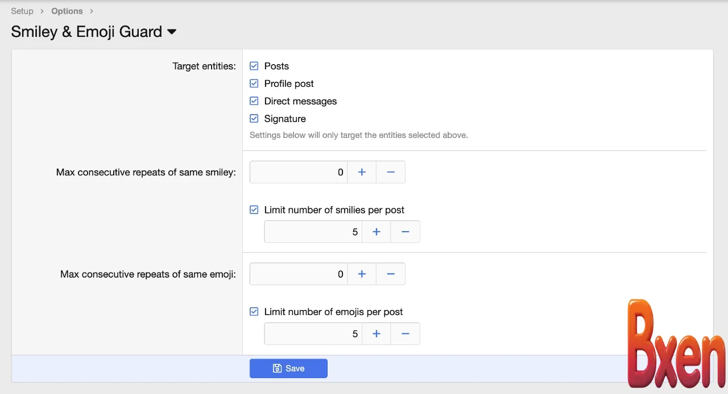Go to Setup in the breadcrumb

tap(22, 11)
